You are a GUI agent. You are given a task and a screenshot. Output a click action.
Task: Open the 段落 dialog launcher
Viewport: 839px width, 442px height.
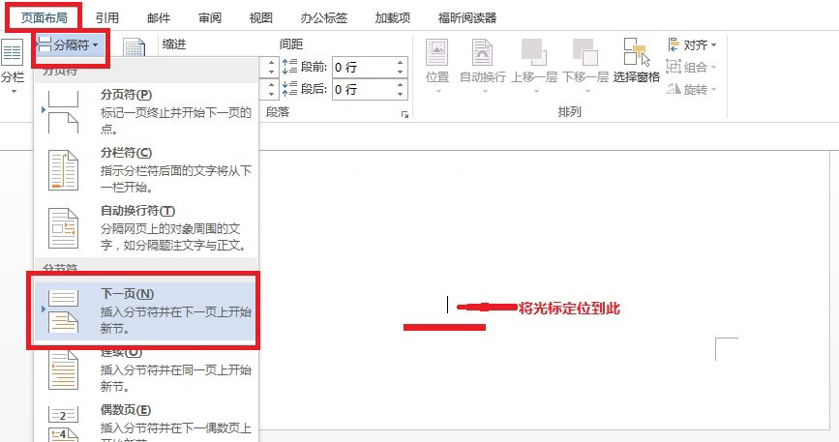pos(405,114)
